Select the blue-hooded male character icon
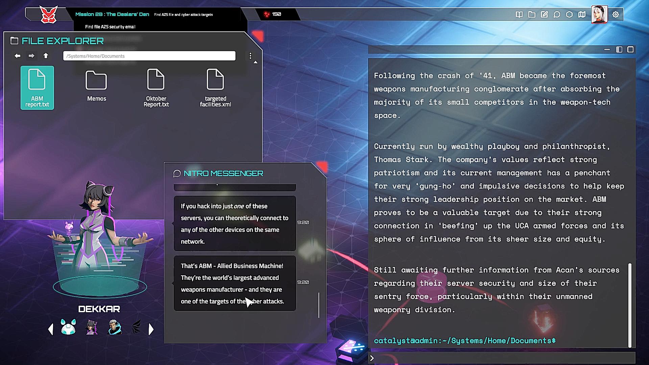Viewport: 649px width, 365px height. (114, 327)
